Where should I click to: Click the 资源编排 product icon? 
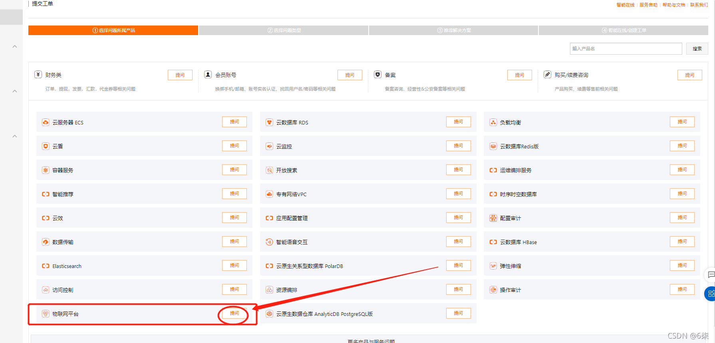click(x=269, y=290)
